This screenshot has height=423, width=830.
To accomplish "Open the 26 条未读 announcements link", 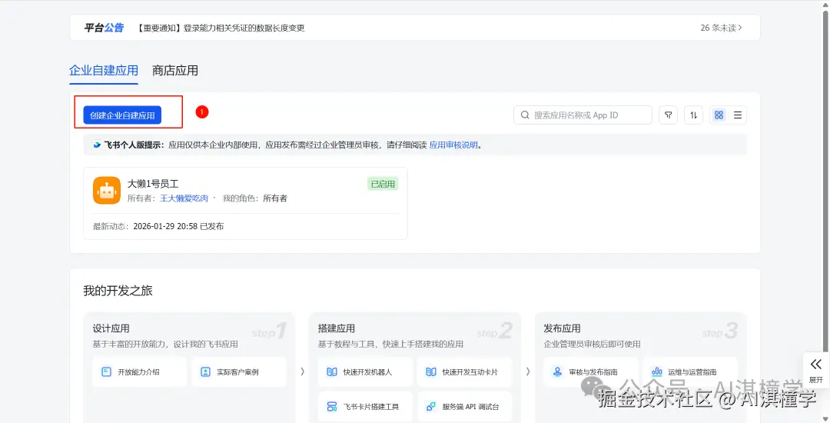I will pos(721,28).
